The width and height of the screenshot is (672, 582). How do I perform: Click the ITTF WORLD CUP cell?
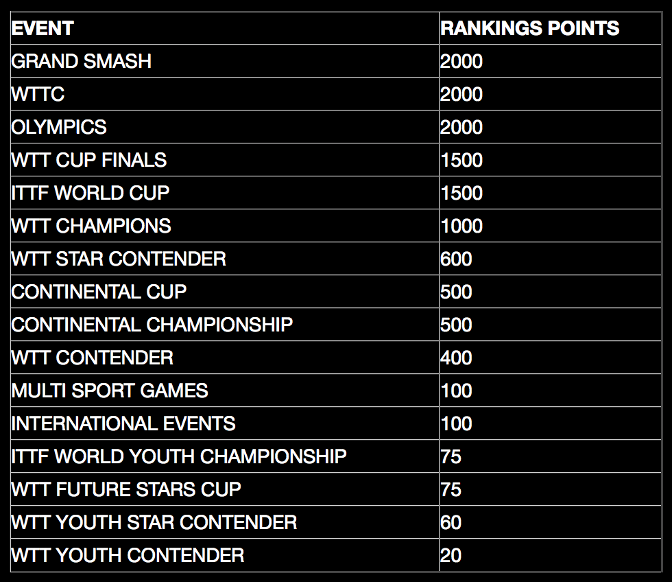pos(91,193)
